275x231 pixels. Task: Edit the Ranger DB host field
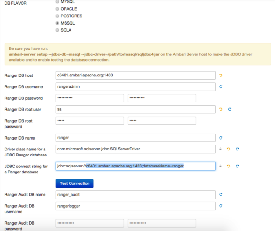pyautogui.click(x=136, y=75)
